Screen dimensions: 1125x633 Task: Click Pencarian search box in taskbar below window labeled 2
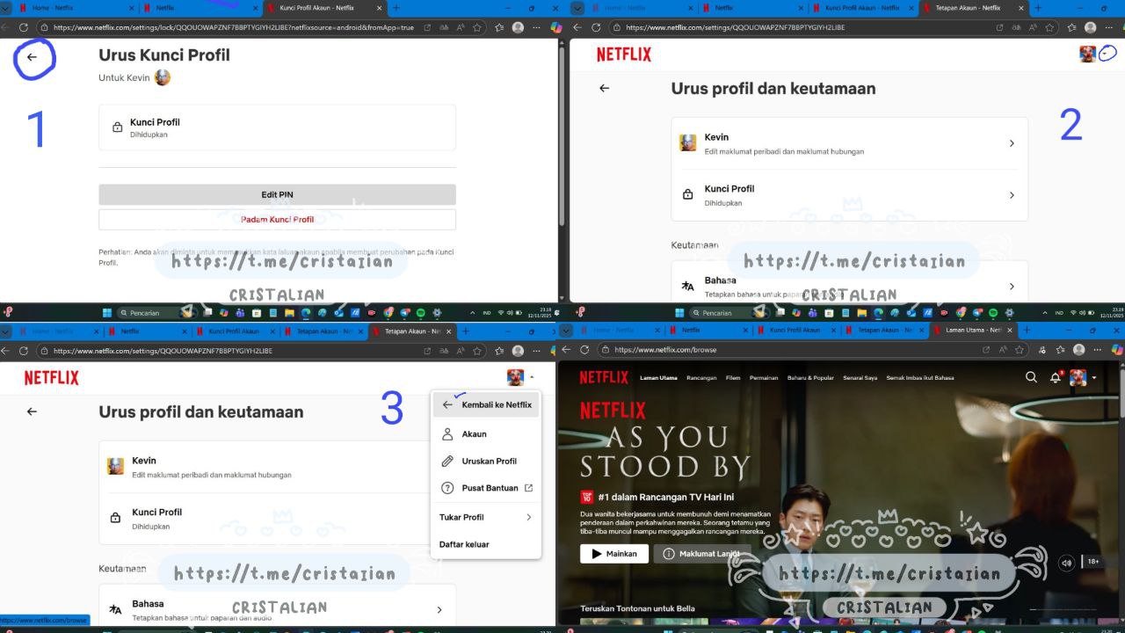723,312
